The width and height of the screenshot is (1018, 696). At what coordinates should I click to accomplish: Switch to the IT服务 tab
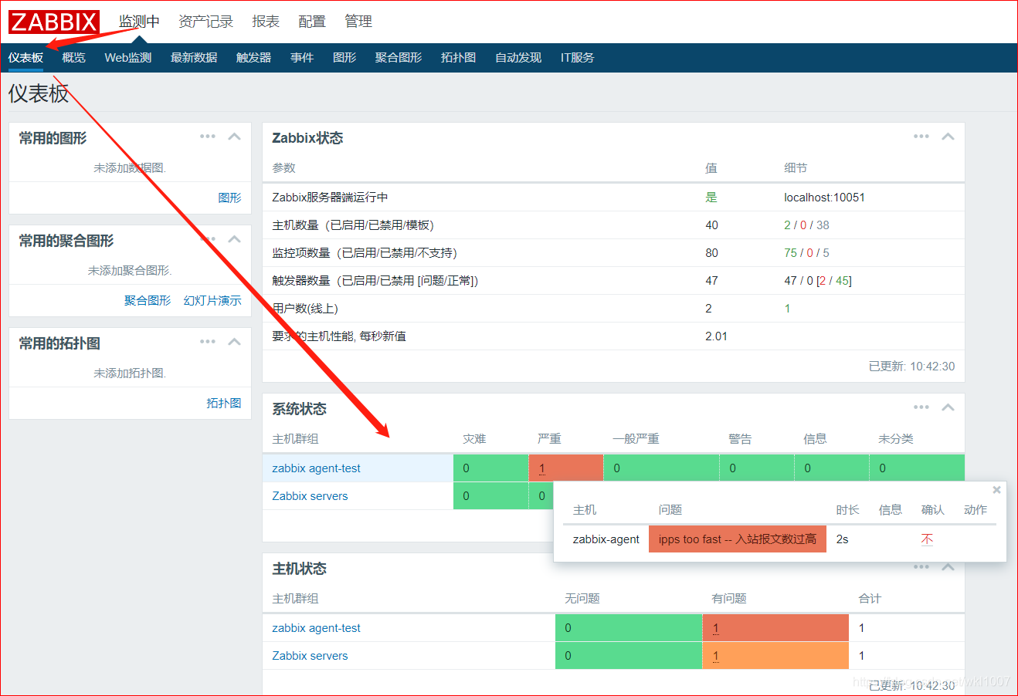[578, 58]
